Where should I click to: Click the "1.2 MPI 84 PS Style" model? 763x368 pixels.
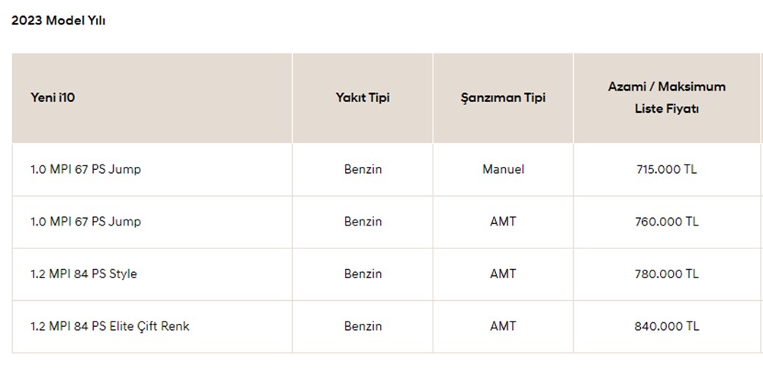tap(84, 274)
